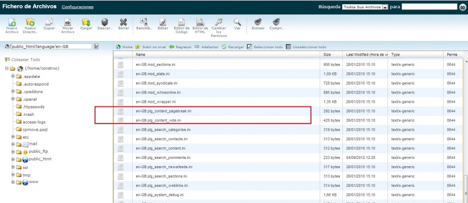This screenshot has width=468, height=203.
Task: Select the .htpasswds folder
Action: [x=34, y=107]
